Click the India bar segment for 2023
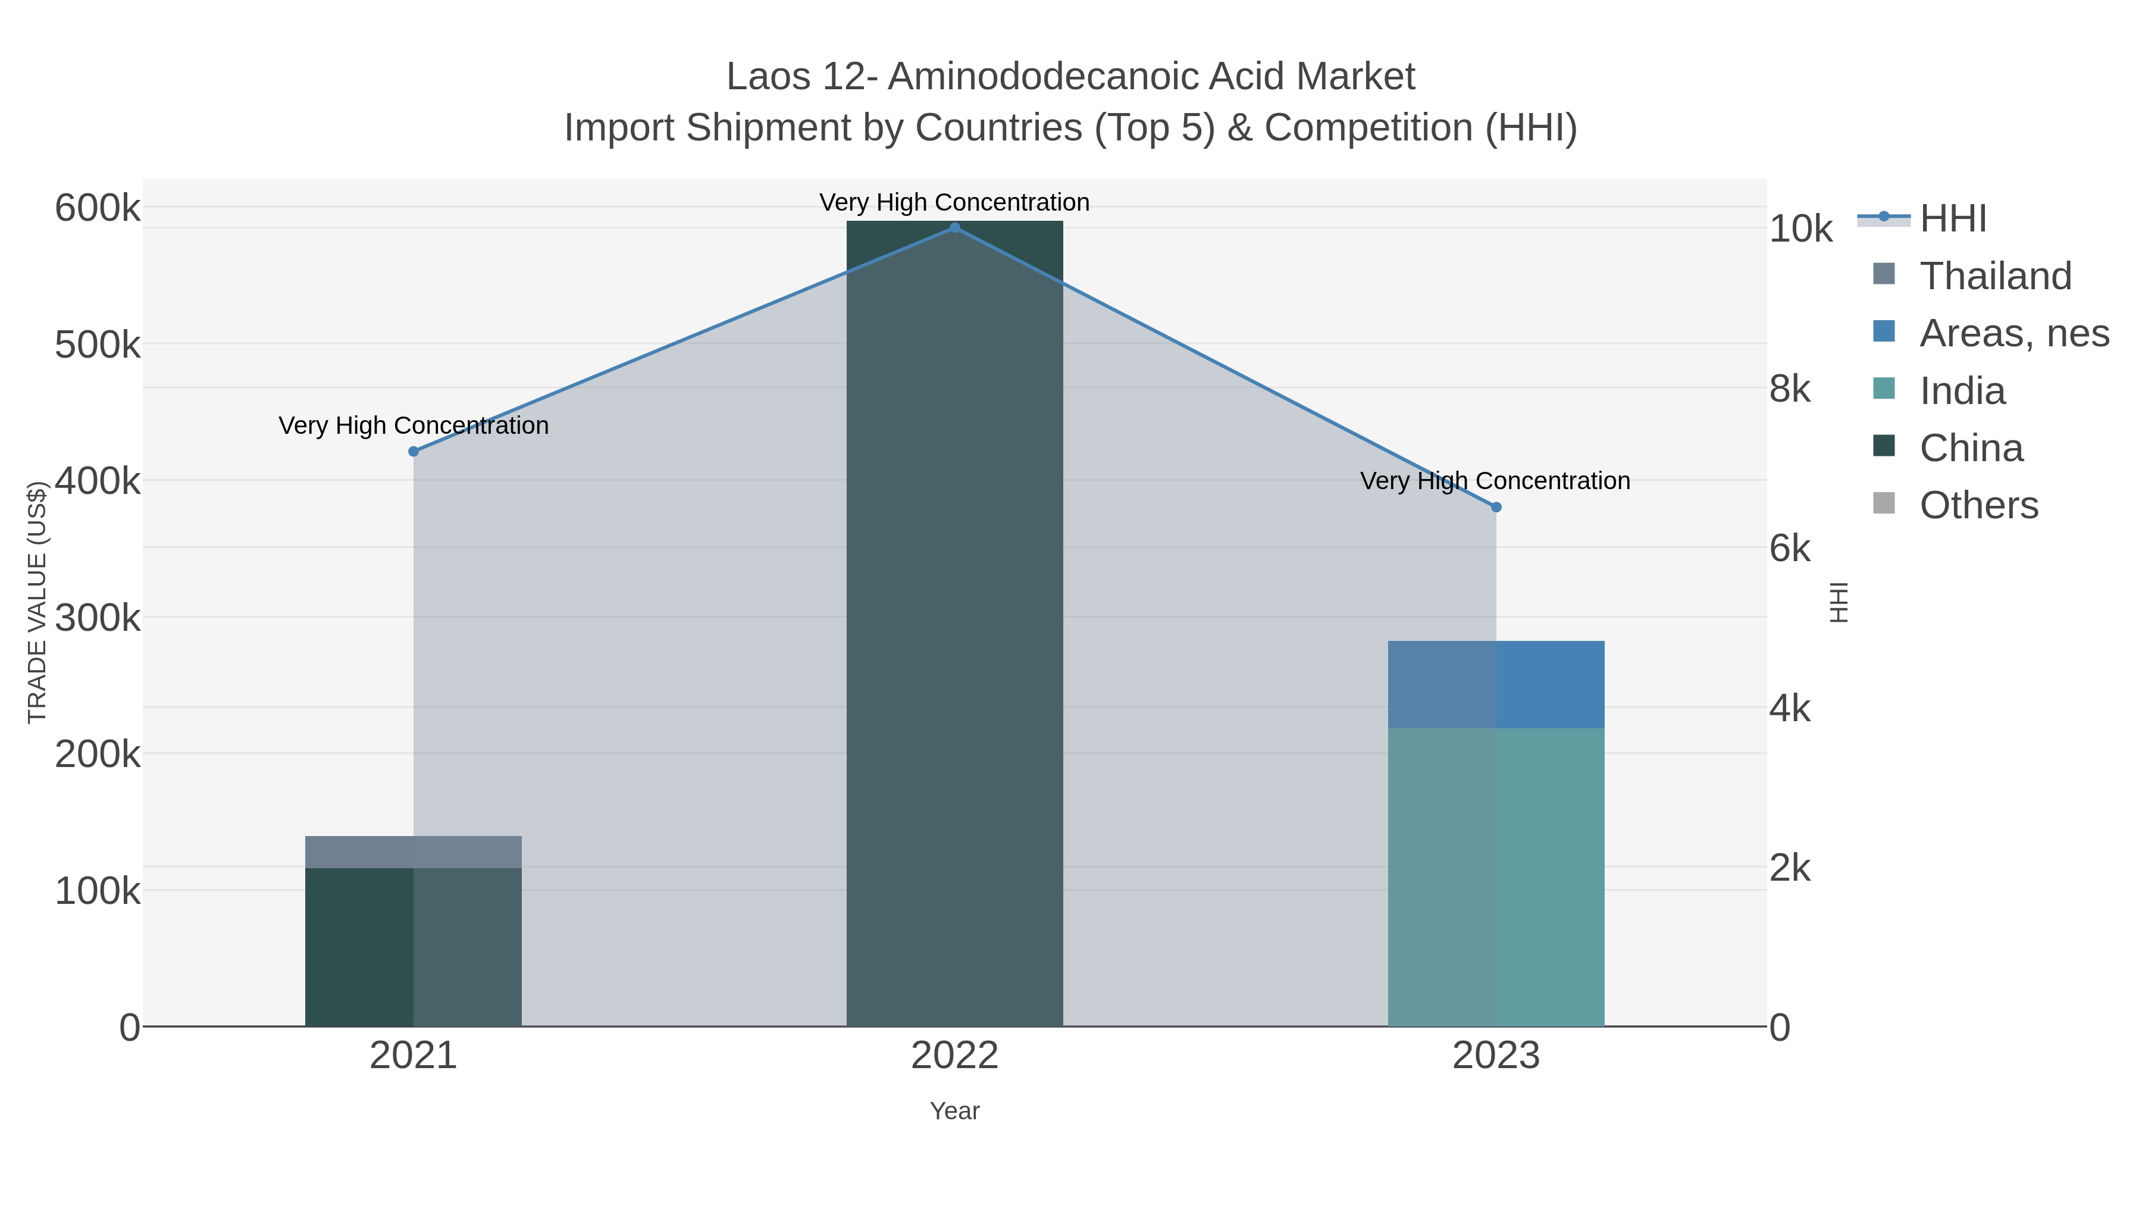This screenshot has height=1205, width=2142. tap(1496, 877)
